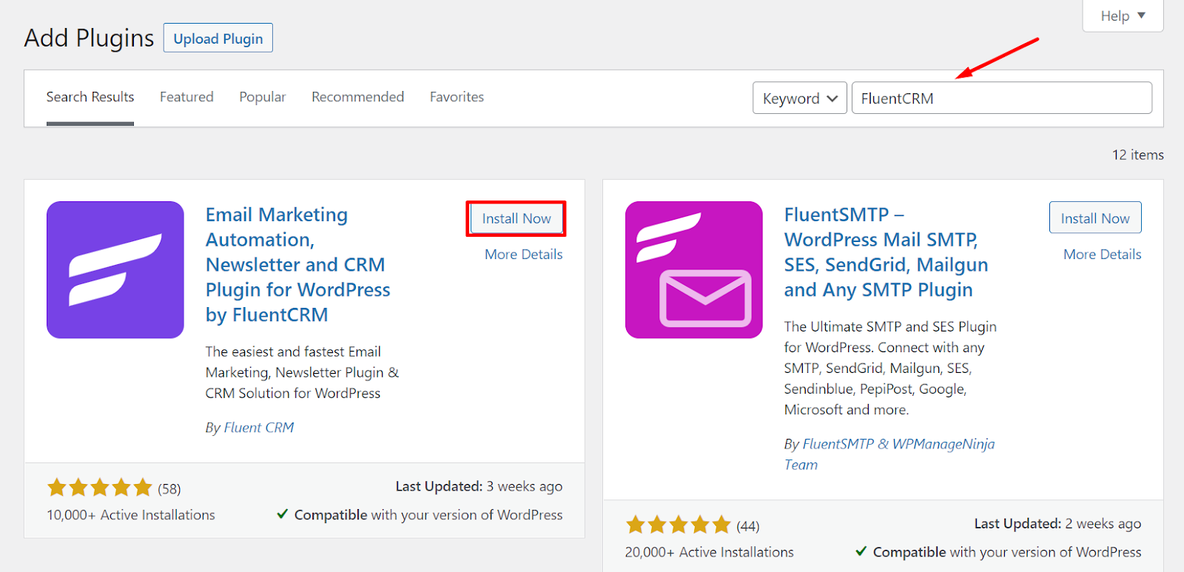This screenshot has width=1184, height=572.
Task: Switch to the Popular tab
Action: coord(263,97)
